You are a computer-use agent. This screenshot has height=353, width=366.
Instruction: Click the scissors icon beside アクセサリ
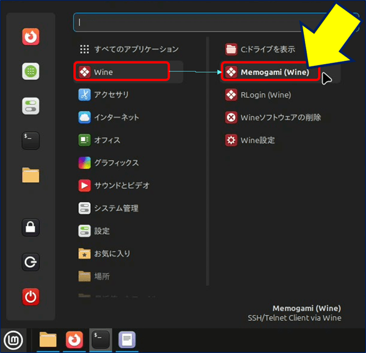click(84, 94)
